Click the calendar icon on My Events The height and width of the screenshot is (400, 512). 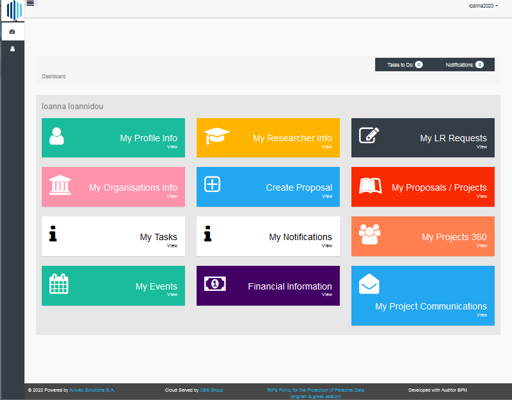[59, 284]
